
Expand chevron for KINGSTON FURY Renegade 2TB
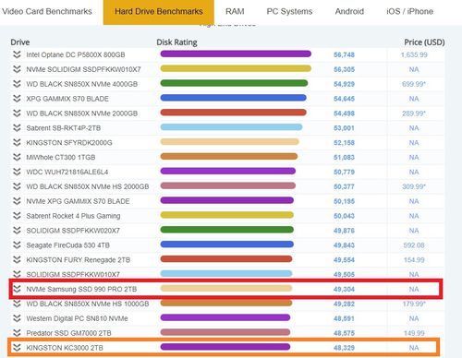pyautogui.click(x=17, y=260)
